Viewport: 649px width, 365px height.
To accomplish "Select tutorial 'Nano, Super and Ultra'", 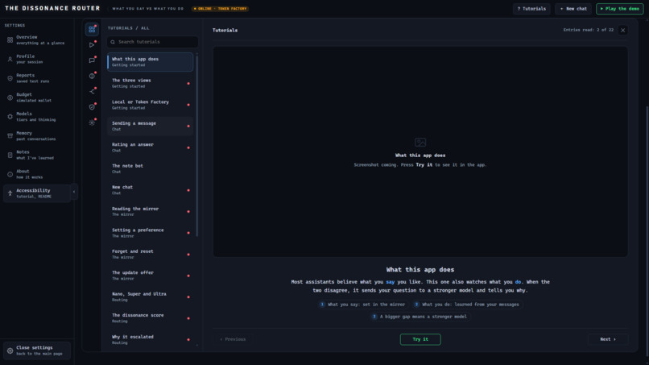I will click(x=151, y=297).
